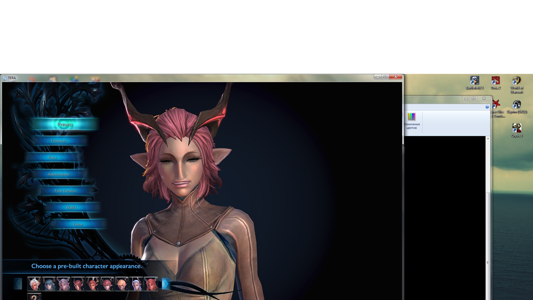Select preset appearance number 1 with white hair
533x300 pixels.
click(34, 284)
